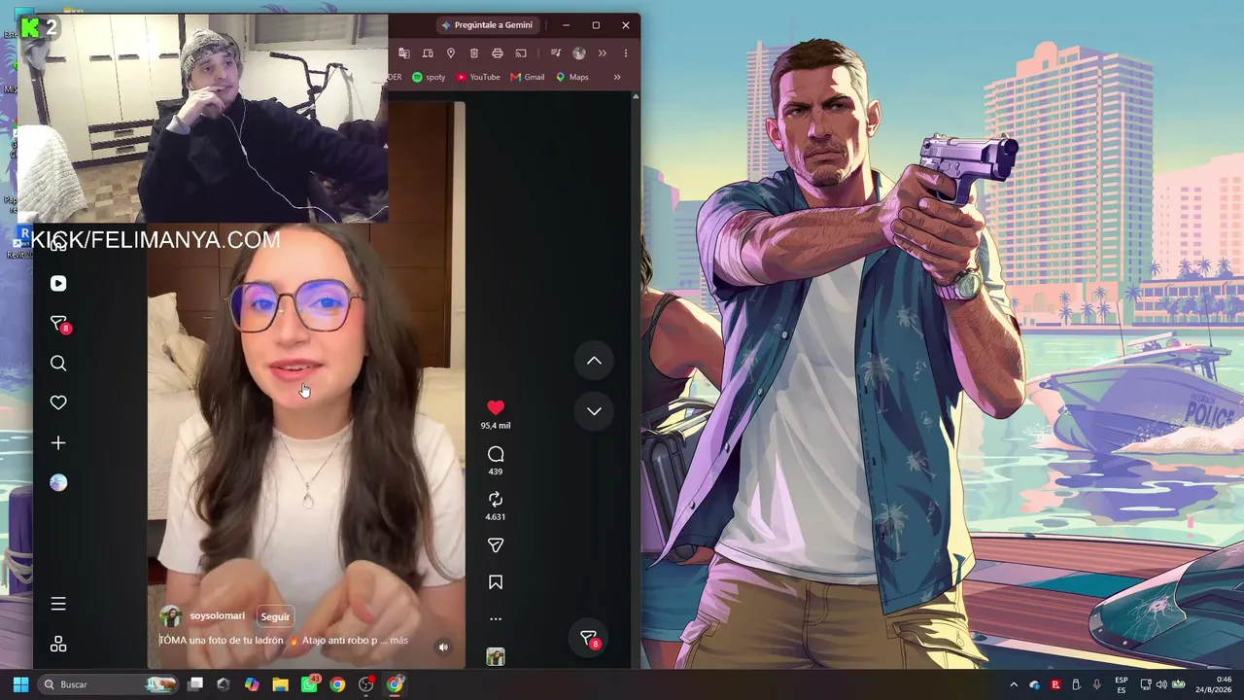Open the Maps bookmark
This screenshot has width=1244, height=700.
click(572, 77)
